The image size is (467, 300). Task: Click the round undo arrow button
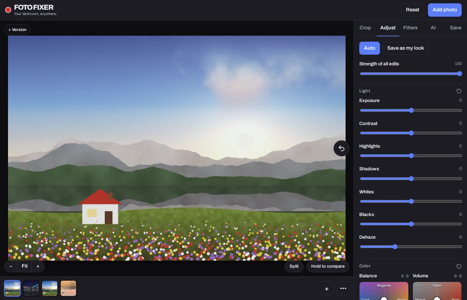click(342, 148)
